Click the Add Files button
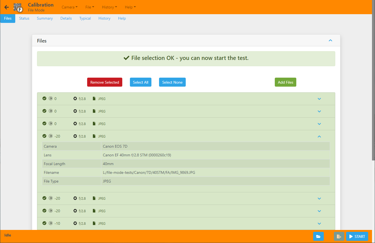 [285, 82]
